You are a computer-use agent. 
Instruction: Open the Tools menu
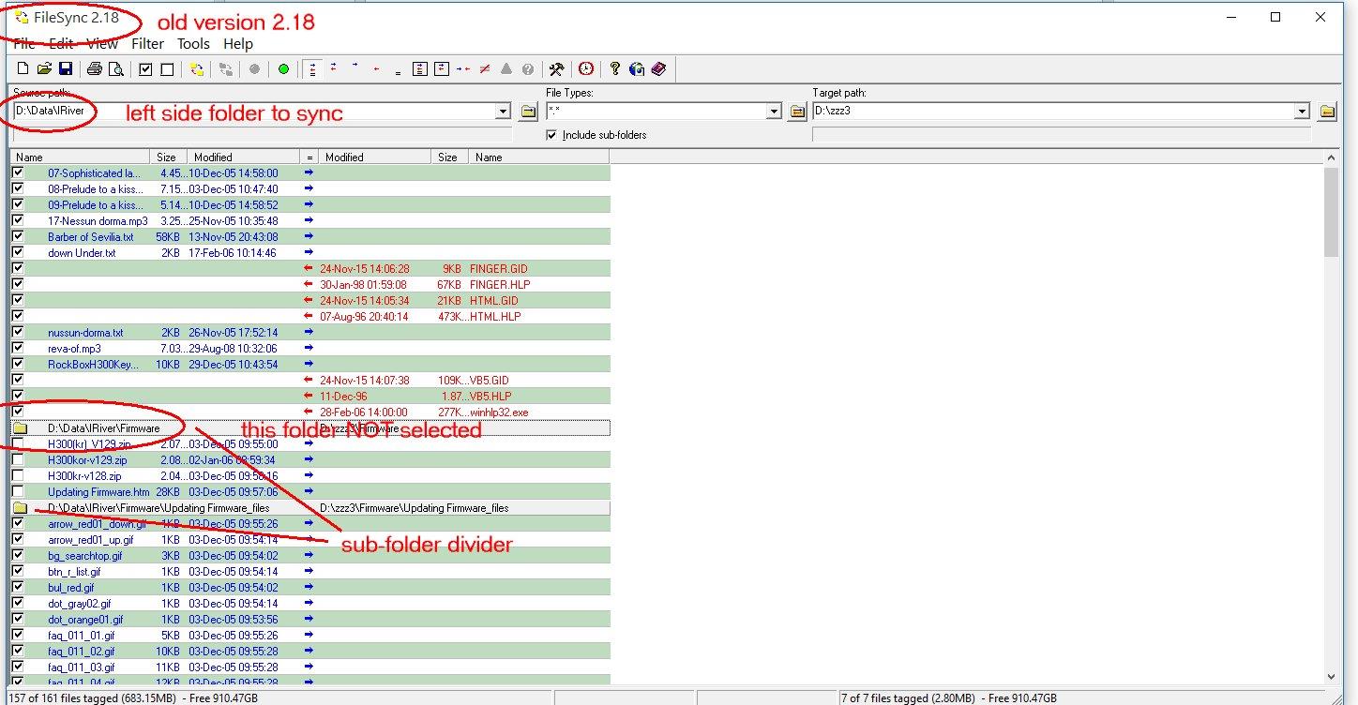193,43
